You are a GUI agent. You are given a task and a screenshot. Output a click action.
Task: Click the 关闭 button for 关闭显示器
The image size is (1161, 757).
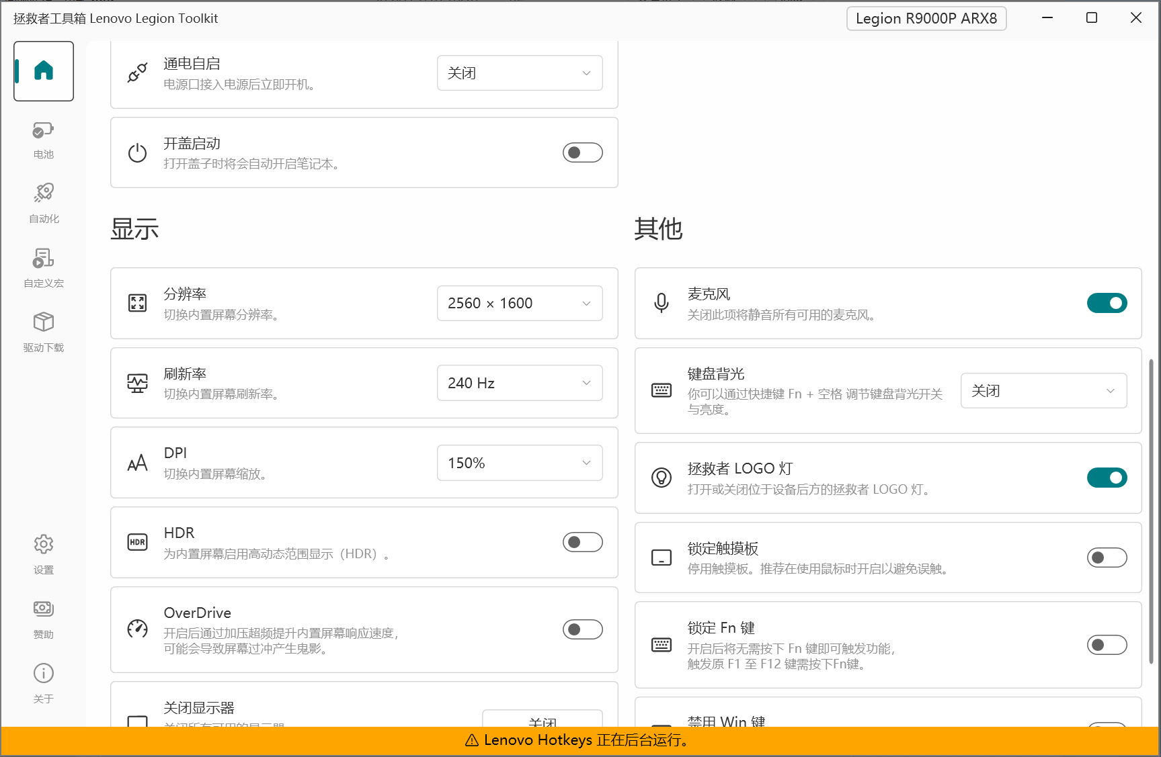click(543, 718)
